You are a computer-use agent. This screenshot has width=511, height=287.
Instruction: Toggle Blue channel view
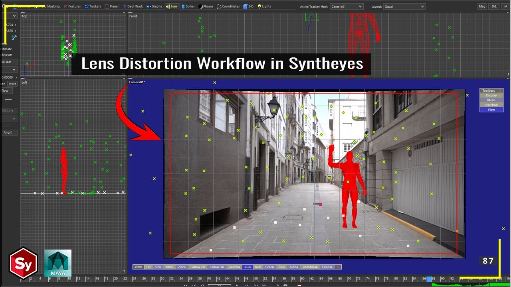click(x=282, y=267)
